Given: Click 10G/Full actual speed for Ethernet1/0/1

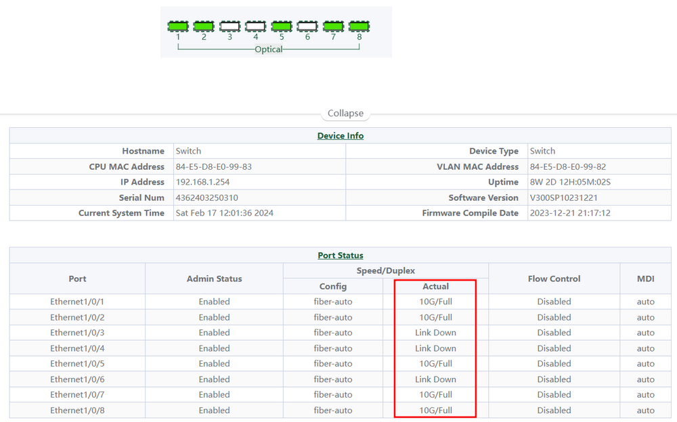Looking at the screenshot, I should (x=435, y=302).
